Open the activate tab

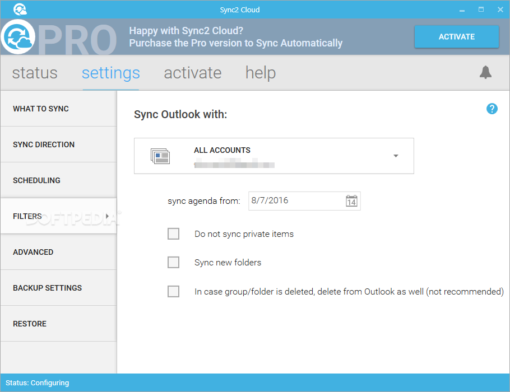193,73
